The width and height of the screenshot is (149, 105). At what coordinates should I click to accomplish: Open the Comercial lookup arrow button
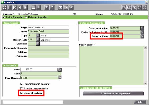pyautogui.click(x=38, y=44)
